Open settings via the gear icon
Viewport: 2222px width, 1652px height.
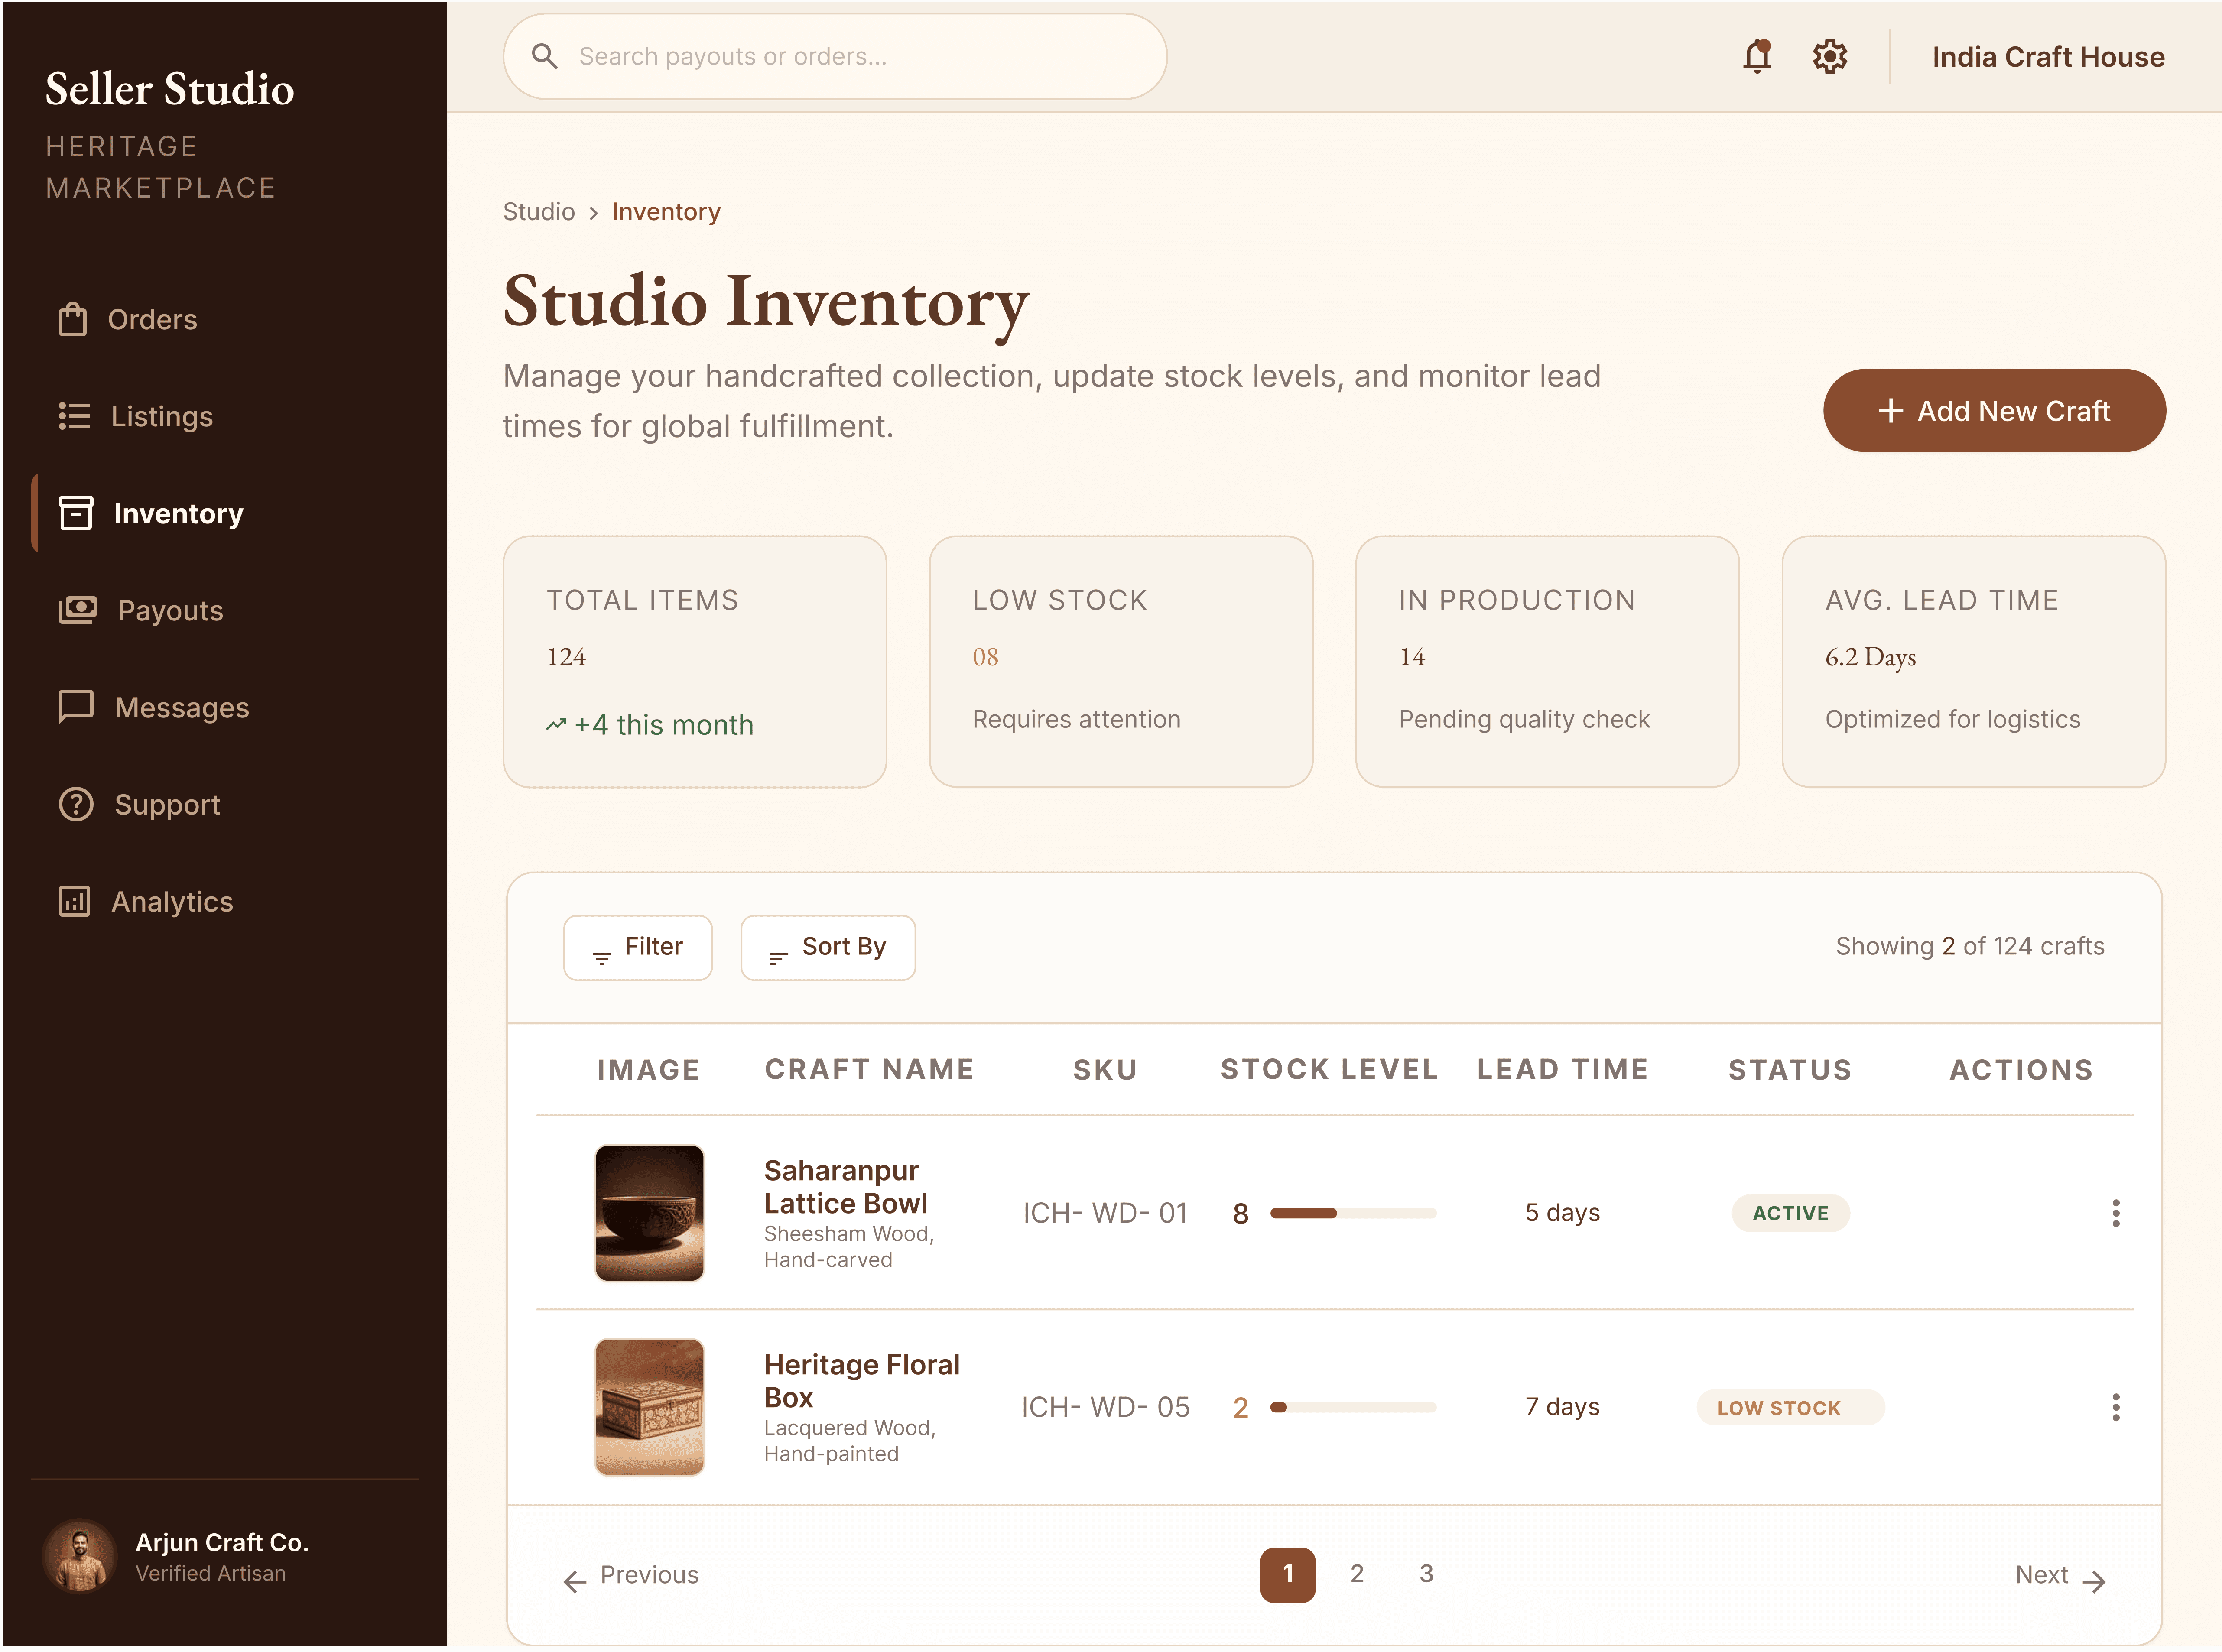pos(1829,56)
